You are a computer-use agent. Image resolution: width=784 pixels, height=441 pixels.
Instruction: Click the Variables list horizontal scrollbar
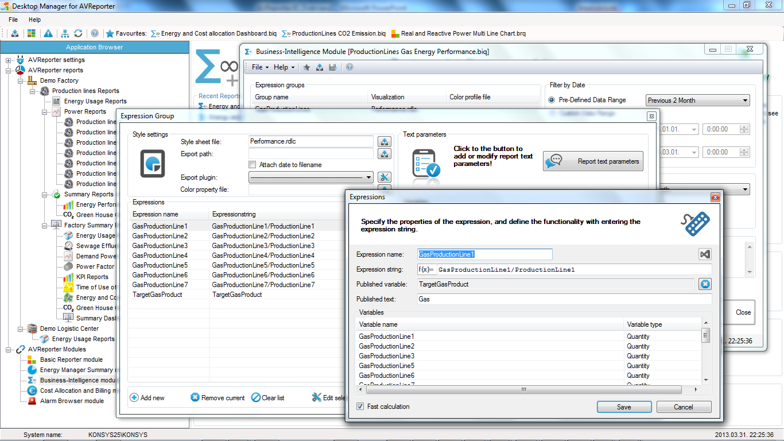click(x=524, y=389)
